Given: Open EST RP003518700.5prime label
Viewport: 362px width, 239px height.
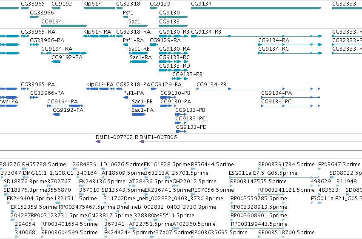Looking at the screenshot, I should point(286,233).
